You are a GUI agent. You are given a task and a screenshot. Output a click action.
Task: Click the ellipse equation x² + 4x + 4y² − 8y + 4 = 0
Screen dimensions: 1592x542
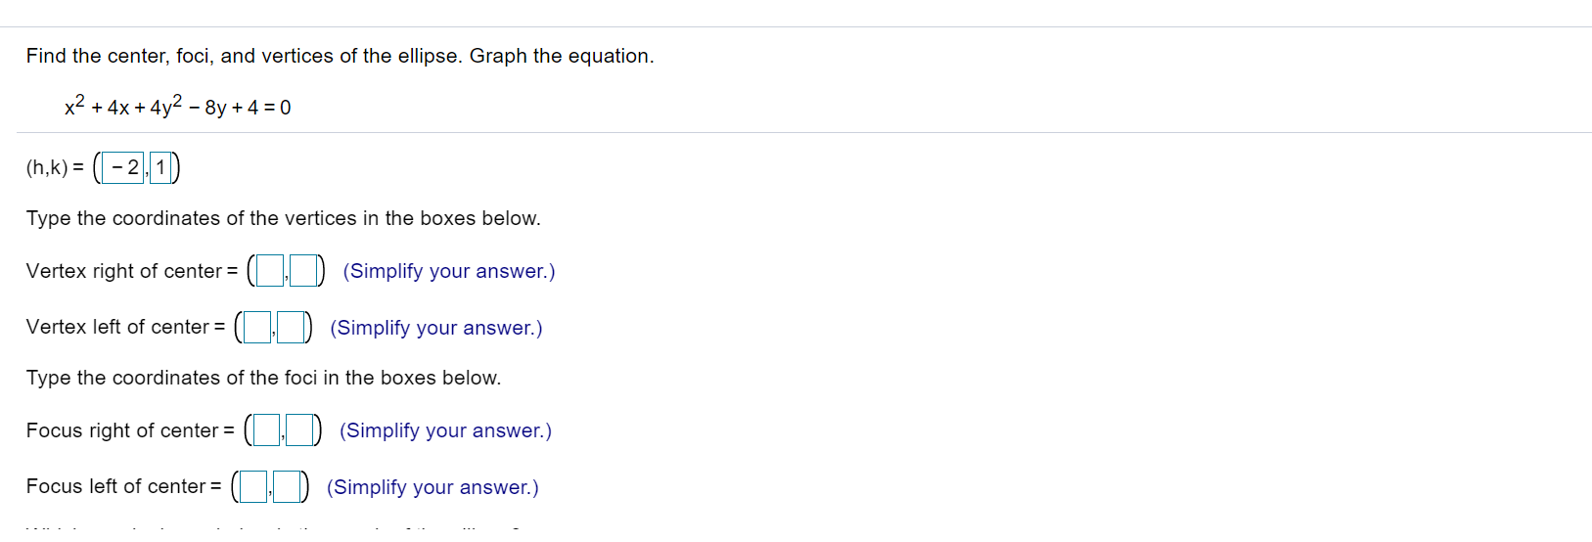click(x=177, y=107)
